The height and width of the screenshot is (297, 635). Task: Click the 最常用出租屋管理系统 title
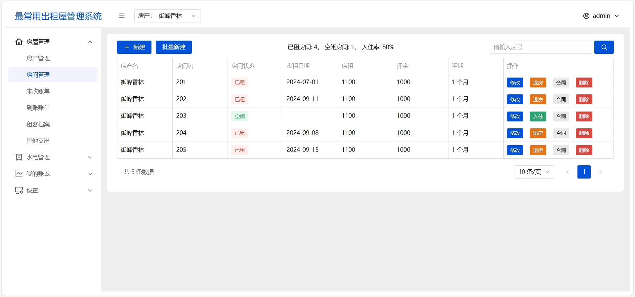pyautogui.click(x=58, y=16)
